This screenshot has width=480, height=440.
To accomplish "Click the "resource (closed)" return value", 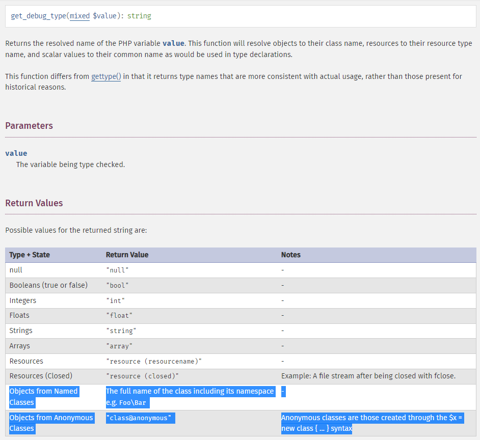I will tap(142, 376).
